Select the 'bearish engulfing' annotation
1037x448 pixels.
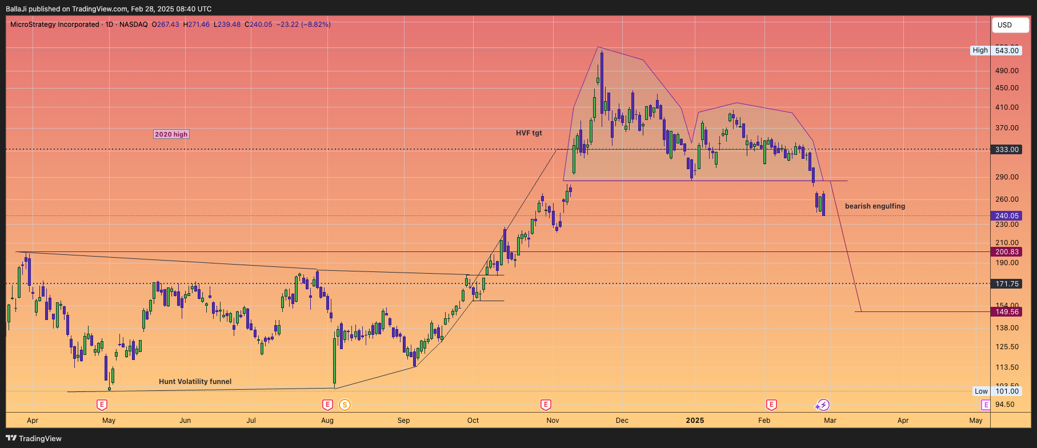pos(875,206)
